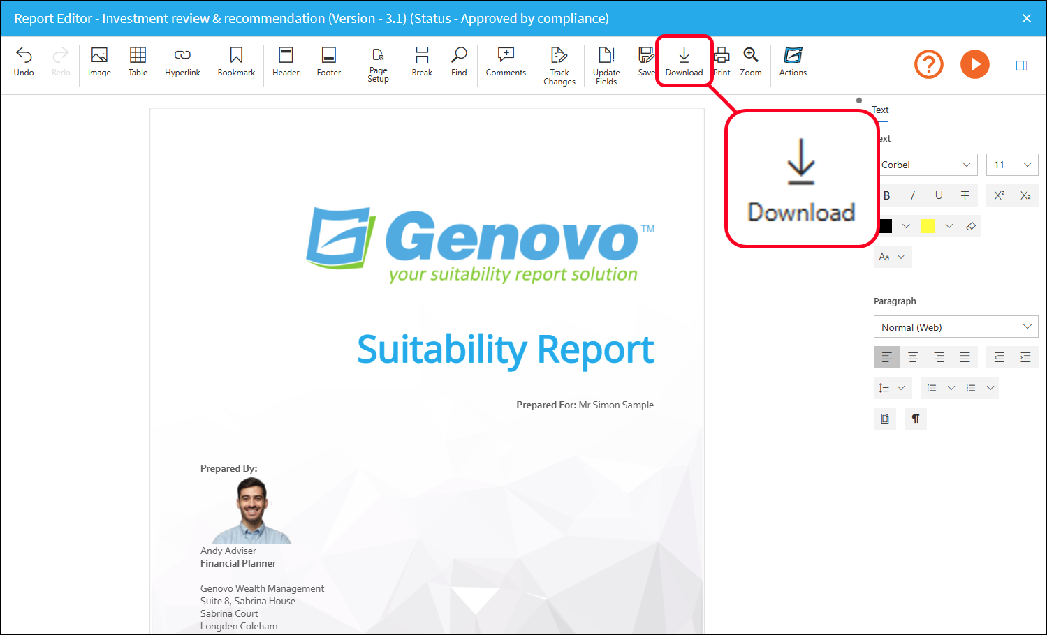The image size is (1047, 635).
Task: Expand the font color dropdown arrow
Action: tap(906, 226)
